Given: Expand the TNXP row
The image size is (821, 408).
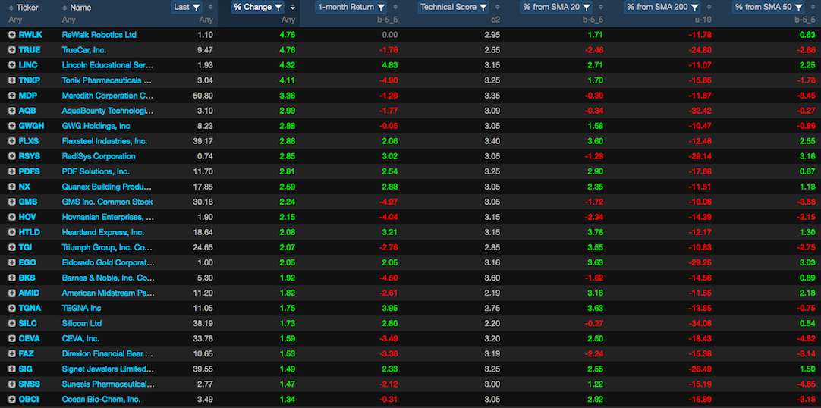Looking at the screenshot, I should [x=12, y=80].
